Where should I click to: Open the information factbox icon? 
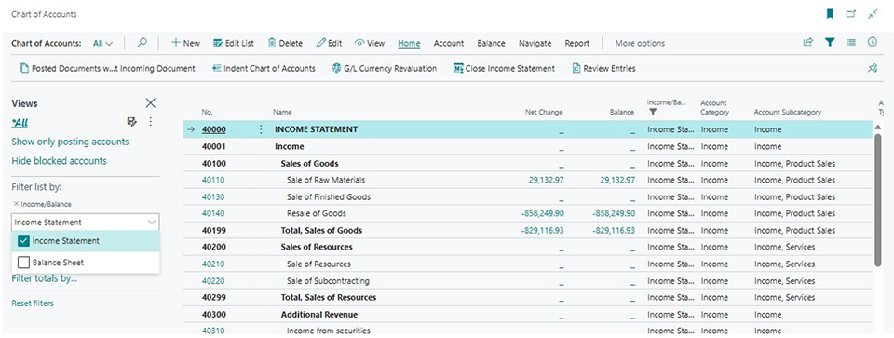873,43
